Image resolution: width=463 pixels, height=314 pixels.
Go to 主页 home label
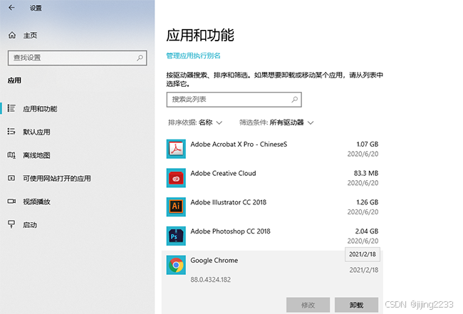(30, 36)
